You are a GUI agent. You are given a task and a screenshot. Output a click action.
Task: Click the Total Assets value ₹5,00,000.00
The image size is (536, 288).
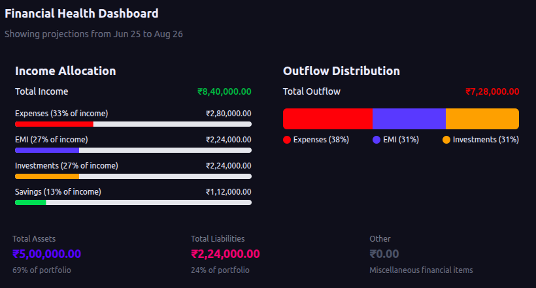pyautogui.click(x=47, y=254)
